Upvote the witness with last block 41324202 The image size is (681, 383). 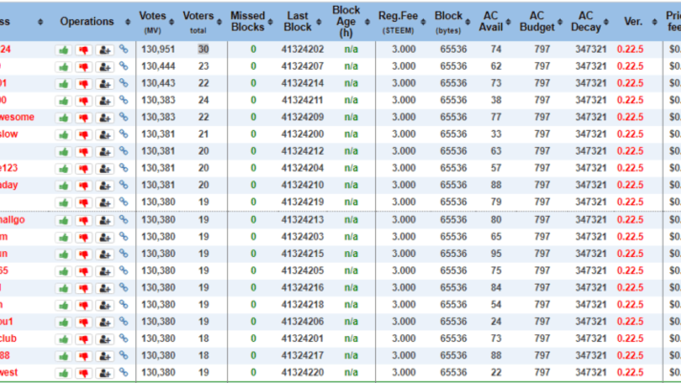coord(64,50)
